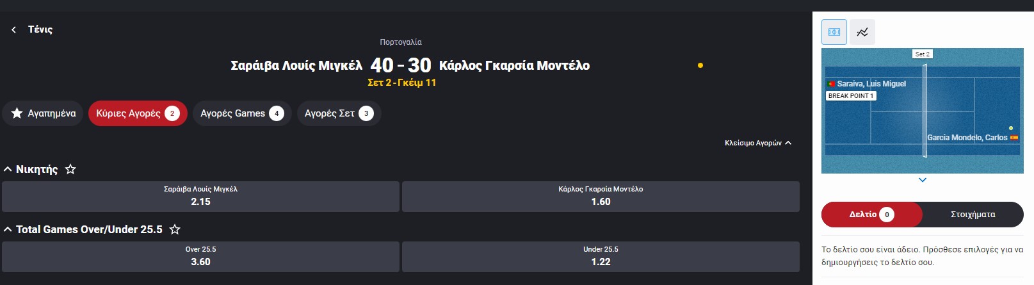The height and width of the screenshot is (285, 1034).
Task: Favorite the Νικητής market with its star
Action: pyautogui.click(x=70, y=169)
